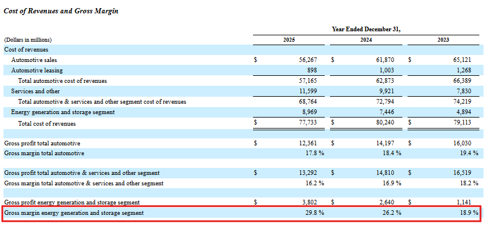Click the 2025 column header

coord(289,40)
